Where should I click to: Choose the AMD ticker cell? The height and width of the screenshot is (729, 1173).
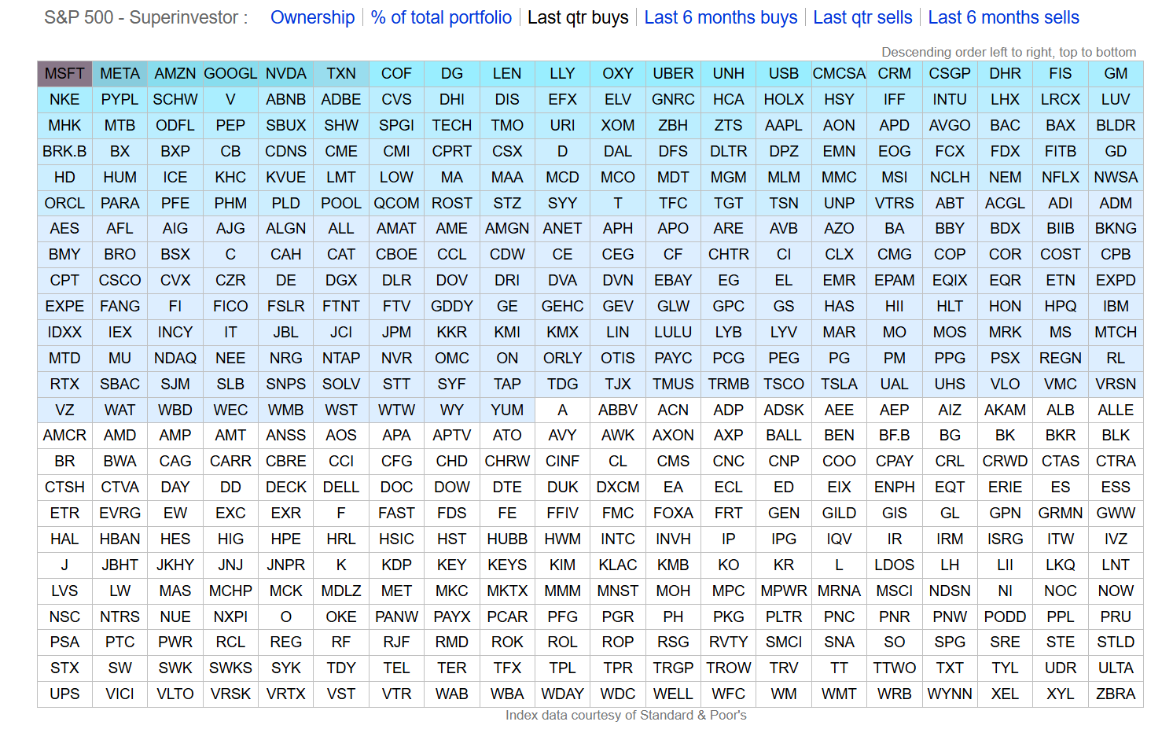pos(120,436)
